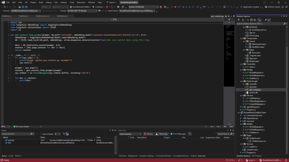Toggle the 0 Errors filter
The image size is (289, 162).
tap(148, 134)
